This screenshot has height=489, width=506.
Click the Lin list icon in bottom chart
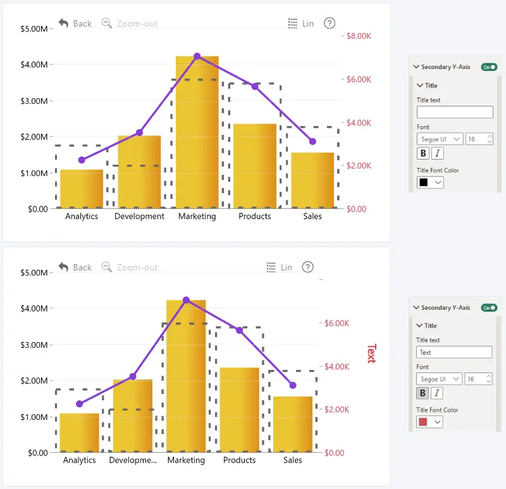point(271,267)
